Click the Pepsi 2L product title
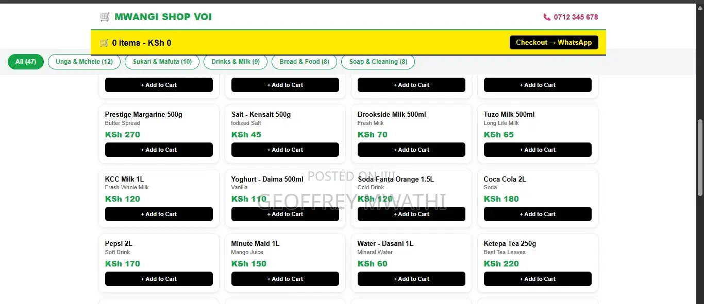Screen dimensions: 704x304 click(x=119, y=243)
